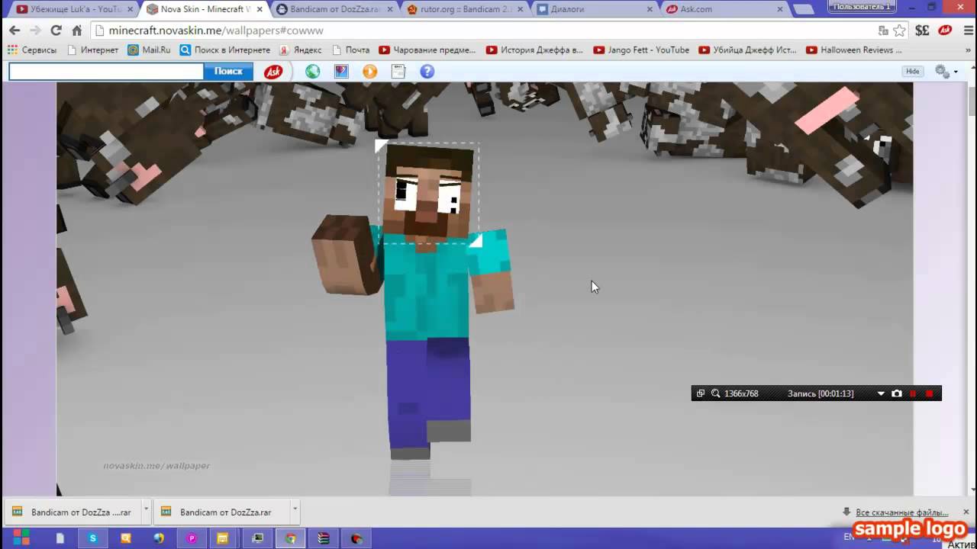The height and width of the screenshot is (549, 977).
Task: Click the orange play icon in Ask toolbar
Action: click(369, 72)
